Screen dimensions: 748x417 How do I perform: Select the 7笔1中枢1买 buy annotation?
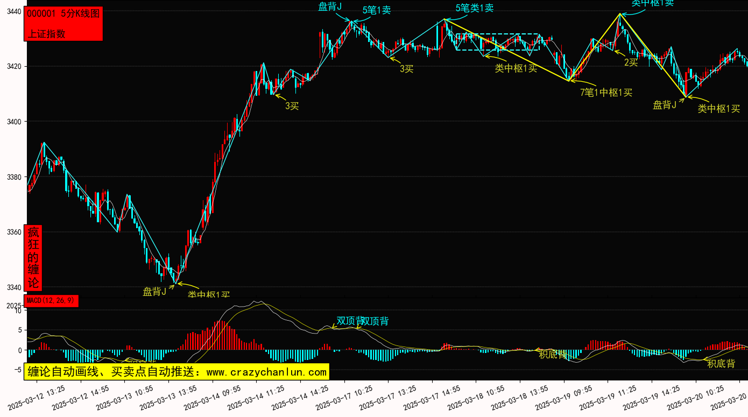[606, 93]
